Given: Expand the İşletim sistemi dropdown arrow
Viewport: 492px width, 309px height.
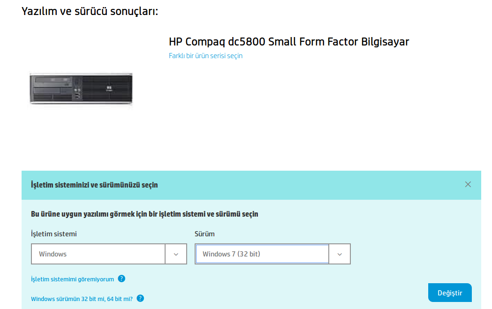Looking at the screenshot, I should coord(176,254).
